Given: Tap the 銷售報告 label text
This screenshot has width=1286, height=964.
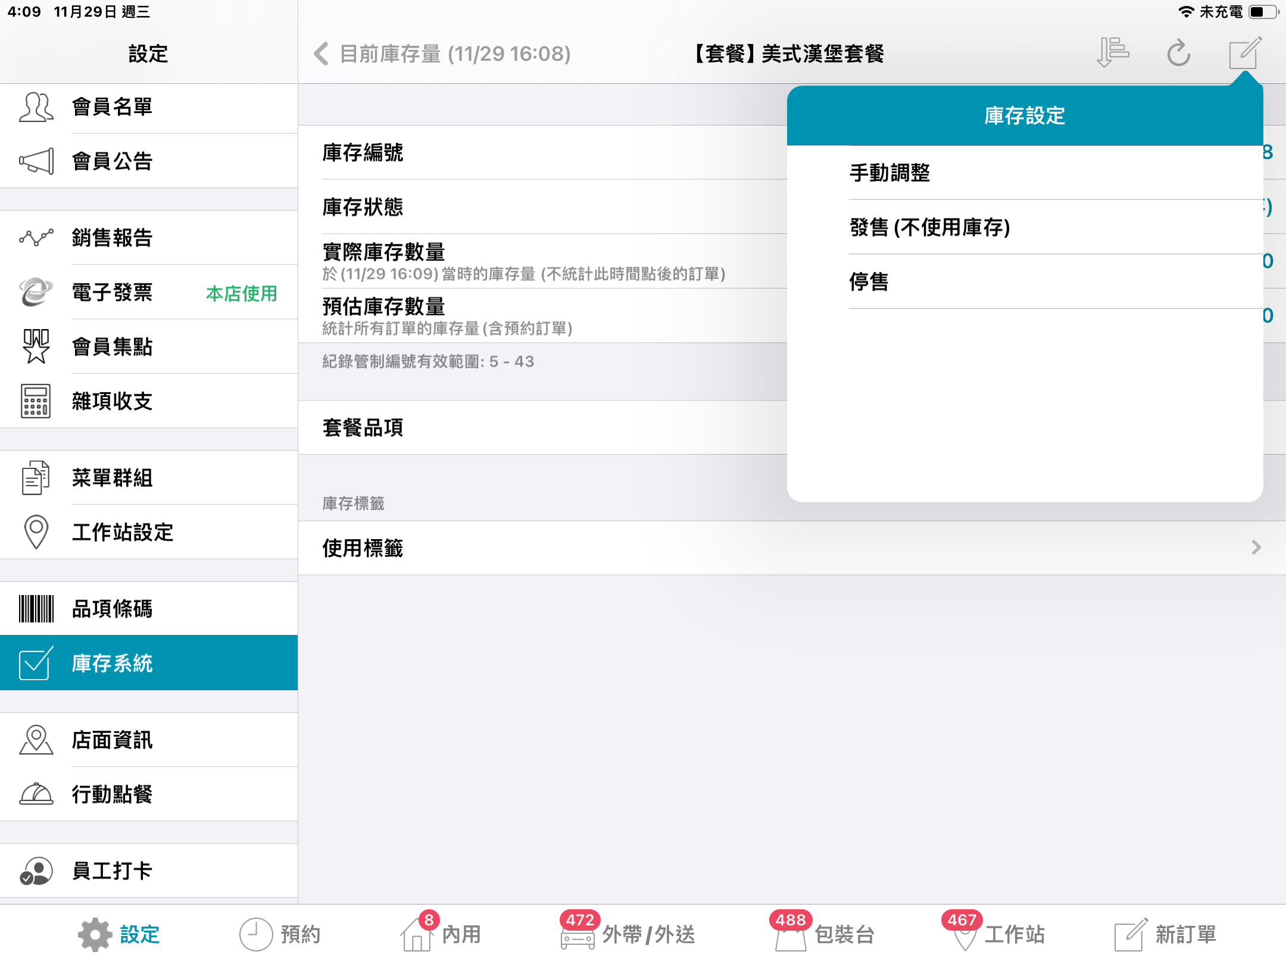Looking at the screenshot, I should coord(112,237).
